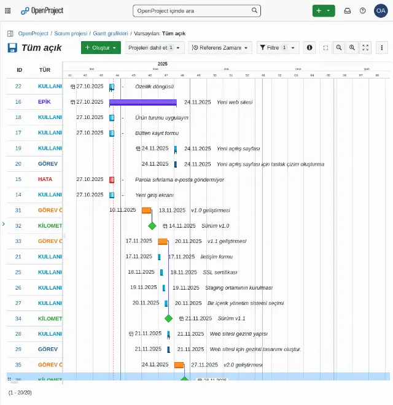Show the details info view

pos(309,47)
